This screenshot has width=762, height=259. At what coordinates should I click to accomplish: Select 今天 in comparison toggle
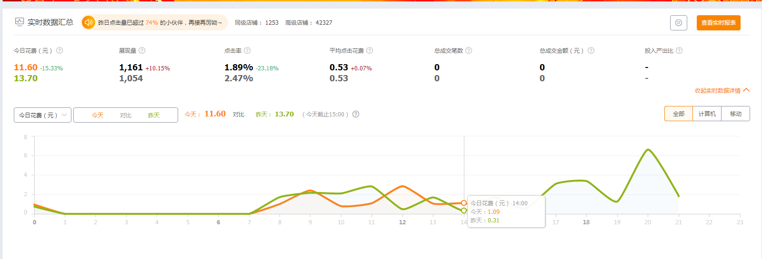tap(98, 115)
